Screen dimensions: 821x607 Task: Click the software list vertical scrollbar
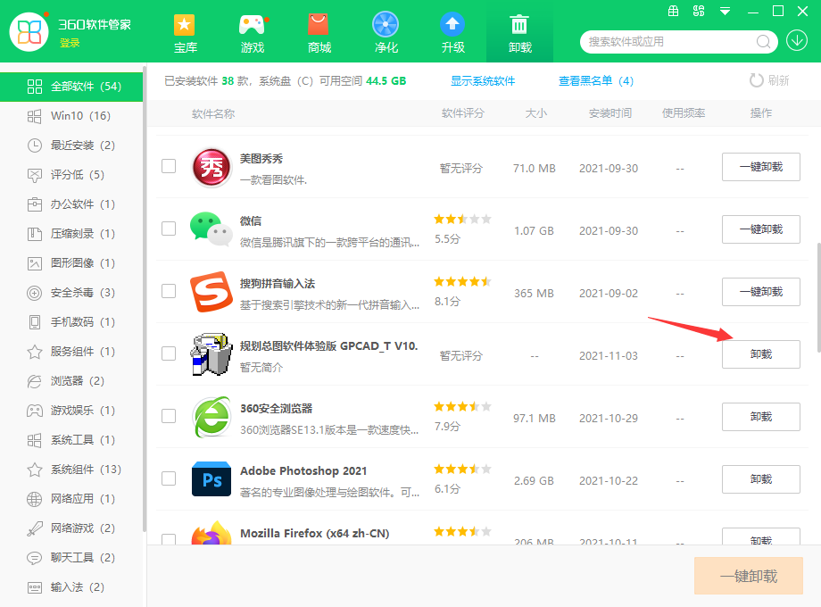(818, 297)
